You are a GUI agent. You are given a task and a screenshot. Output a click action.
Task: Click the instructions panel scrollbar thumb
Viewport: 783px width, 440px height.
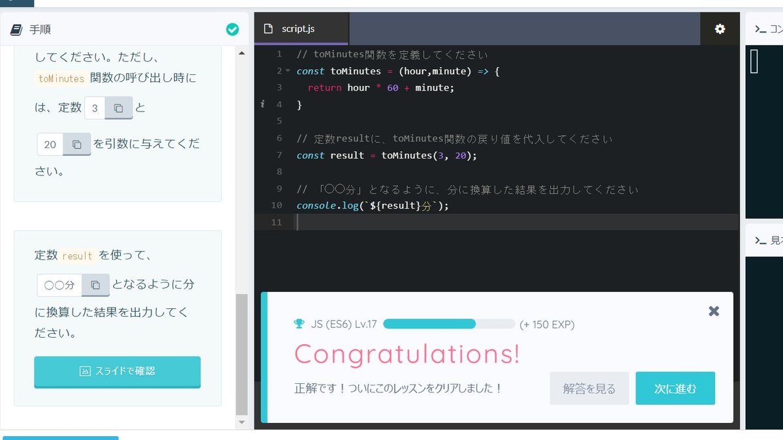[241, 354]
